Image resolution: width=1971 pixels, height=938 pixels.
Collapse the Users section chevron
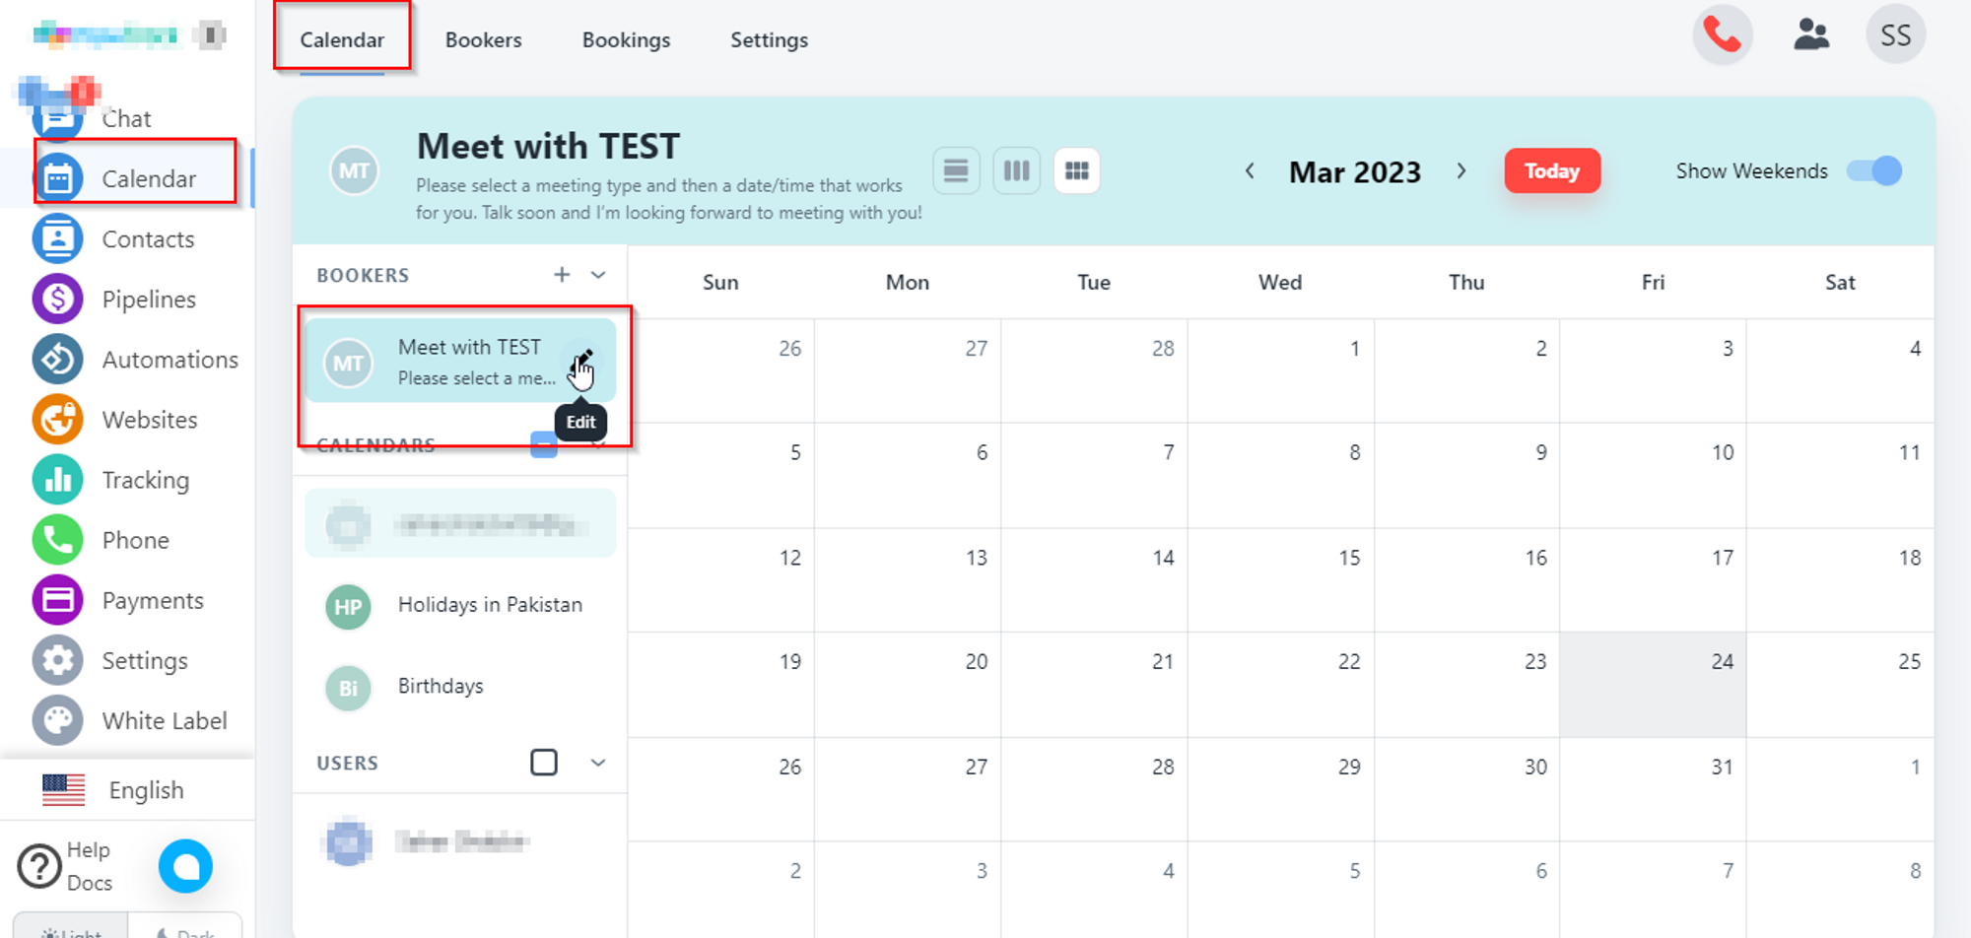[598, 763]
